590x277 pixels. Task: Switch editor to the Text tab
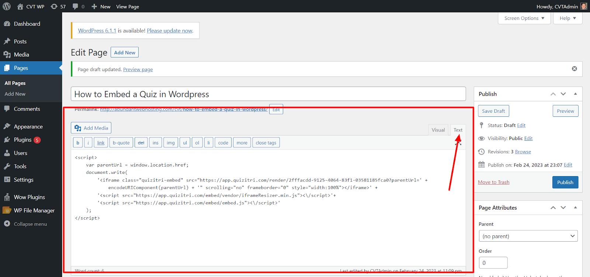(458, 130)
